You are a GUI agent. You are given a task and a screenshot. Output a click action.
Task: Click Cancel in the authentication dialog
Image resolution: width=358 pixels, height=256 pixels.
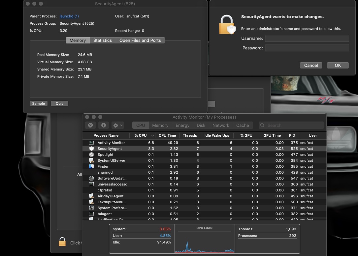coord(311,65)
